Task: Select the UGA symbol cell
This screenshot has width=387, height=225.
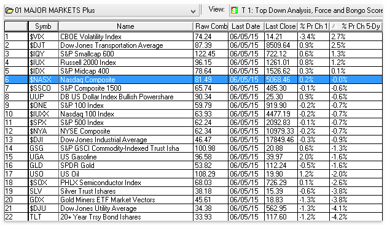Action: (44, 157)
